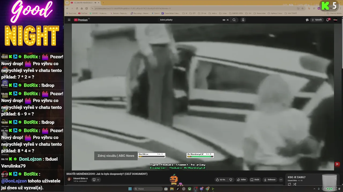Share the video via Sdílet
Screen dimensions: 343x192
[x=241, y=180]
